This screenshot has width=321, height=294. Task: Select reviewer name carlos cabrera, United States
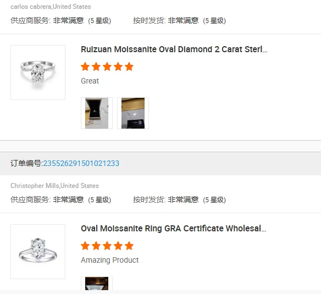51,7
